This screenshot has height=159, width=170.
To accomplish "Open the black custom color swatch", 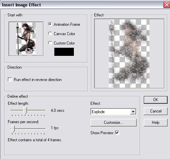I will 64,52.
